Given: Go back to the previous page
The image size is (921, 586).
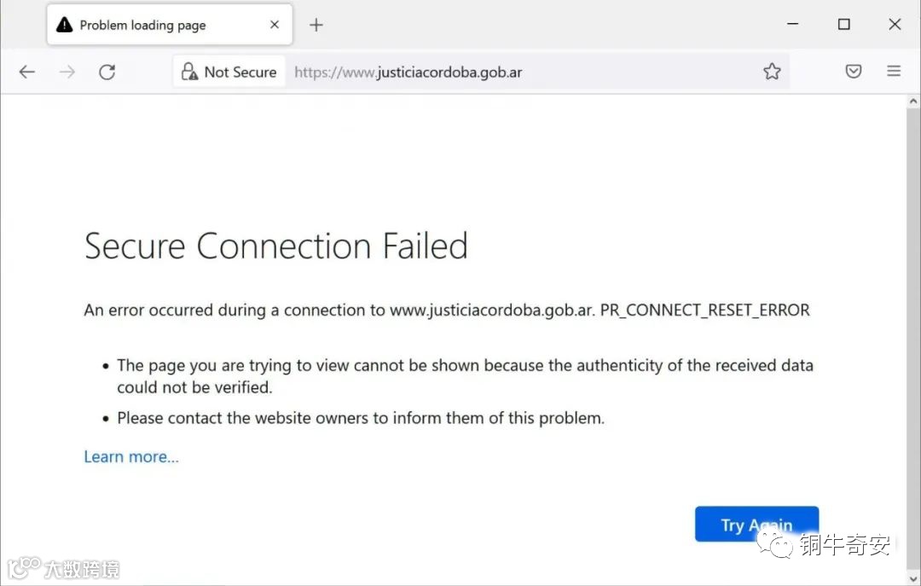Looking at the screenshot, I should pyautogui.click(x=27, y=72).
